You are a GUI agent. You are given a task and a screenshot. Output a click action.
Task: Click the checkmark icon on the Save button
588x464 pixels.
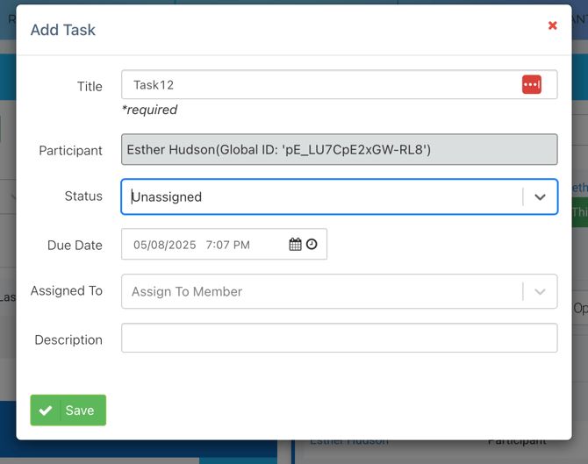pos(46,410)
